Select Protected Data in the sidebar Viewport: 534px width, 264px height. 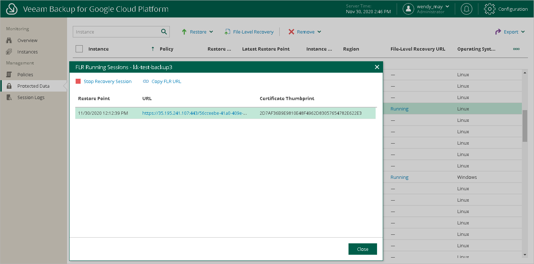[x=34, y=86]
